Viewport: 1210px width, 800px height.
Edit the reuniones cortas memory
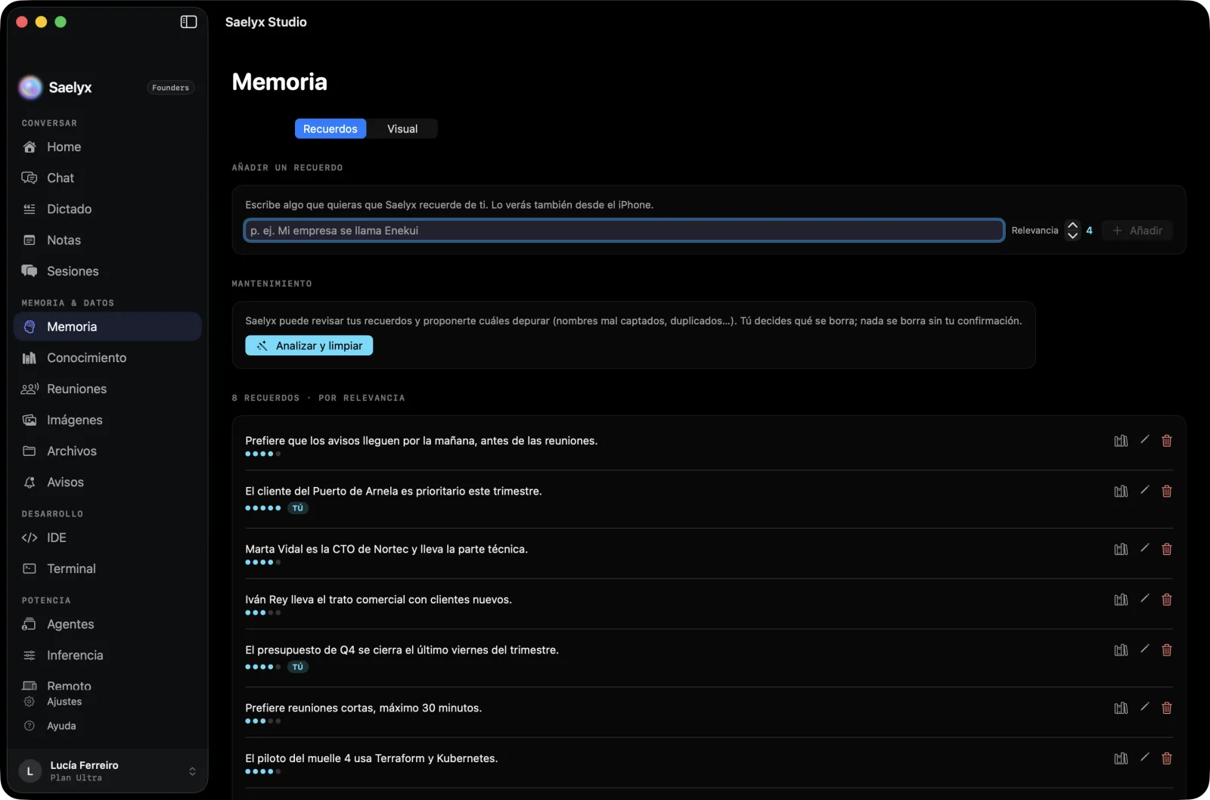(1144, 707)
